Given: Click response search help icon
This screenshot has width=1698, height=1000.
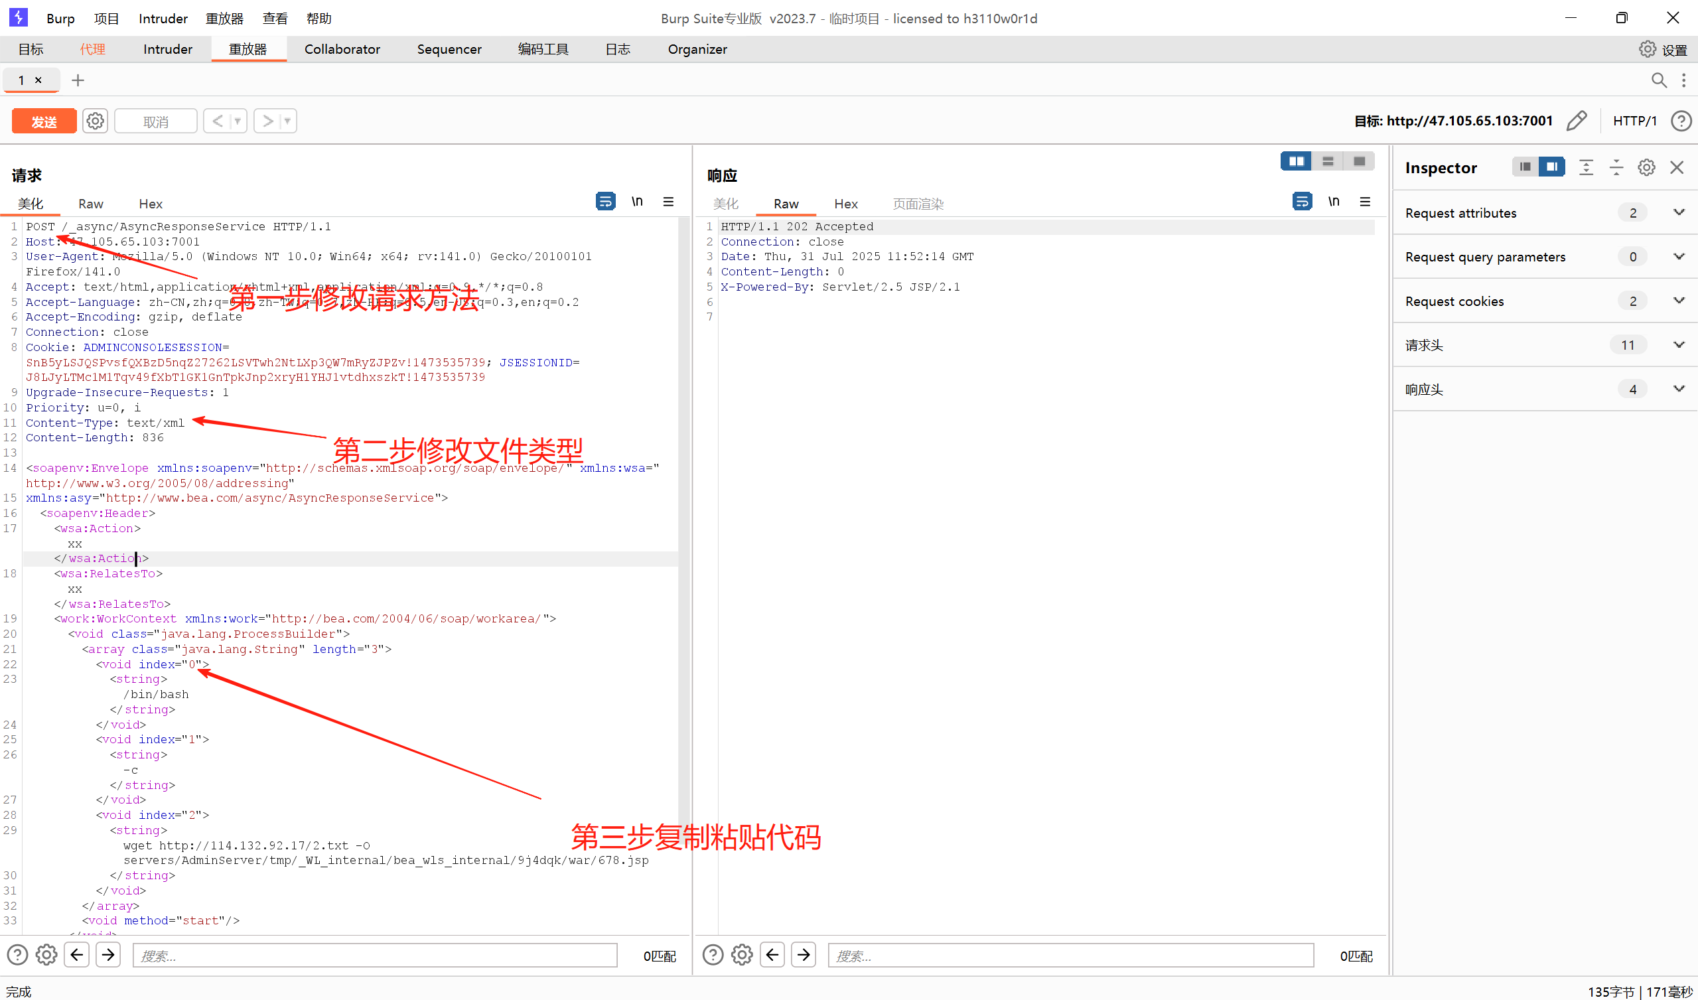Looking at the screenshot, I should click(x=713, y=955).
